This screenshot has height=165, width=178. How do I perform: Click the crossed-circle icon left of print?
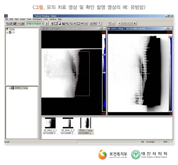click(19, 24)
